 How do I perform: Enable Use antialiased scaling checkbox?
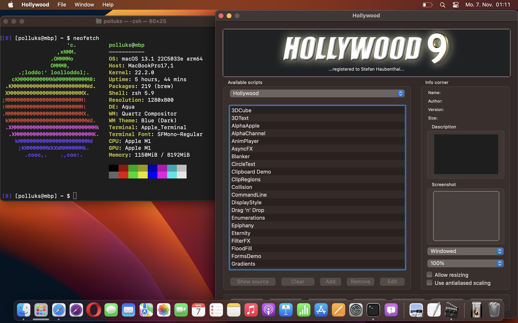click(429, 283)
